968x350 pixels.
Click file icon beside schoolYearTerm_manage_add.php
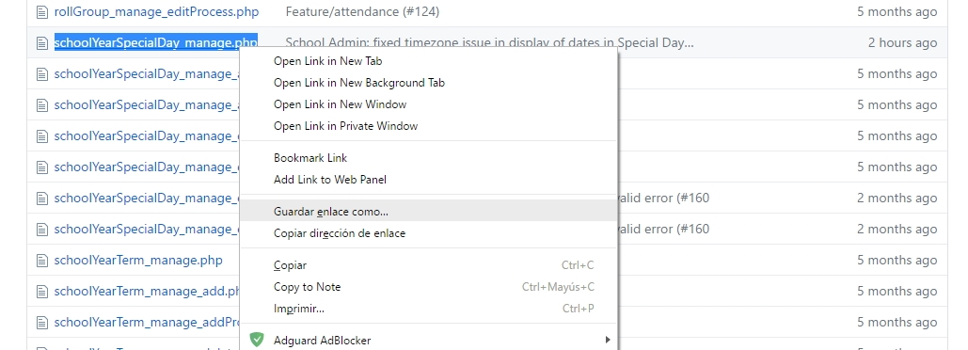(x=41, y=291)
